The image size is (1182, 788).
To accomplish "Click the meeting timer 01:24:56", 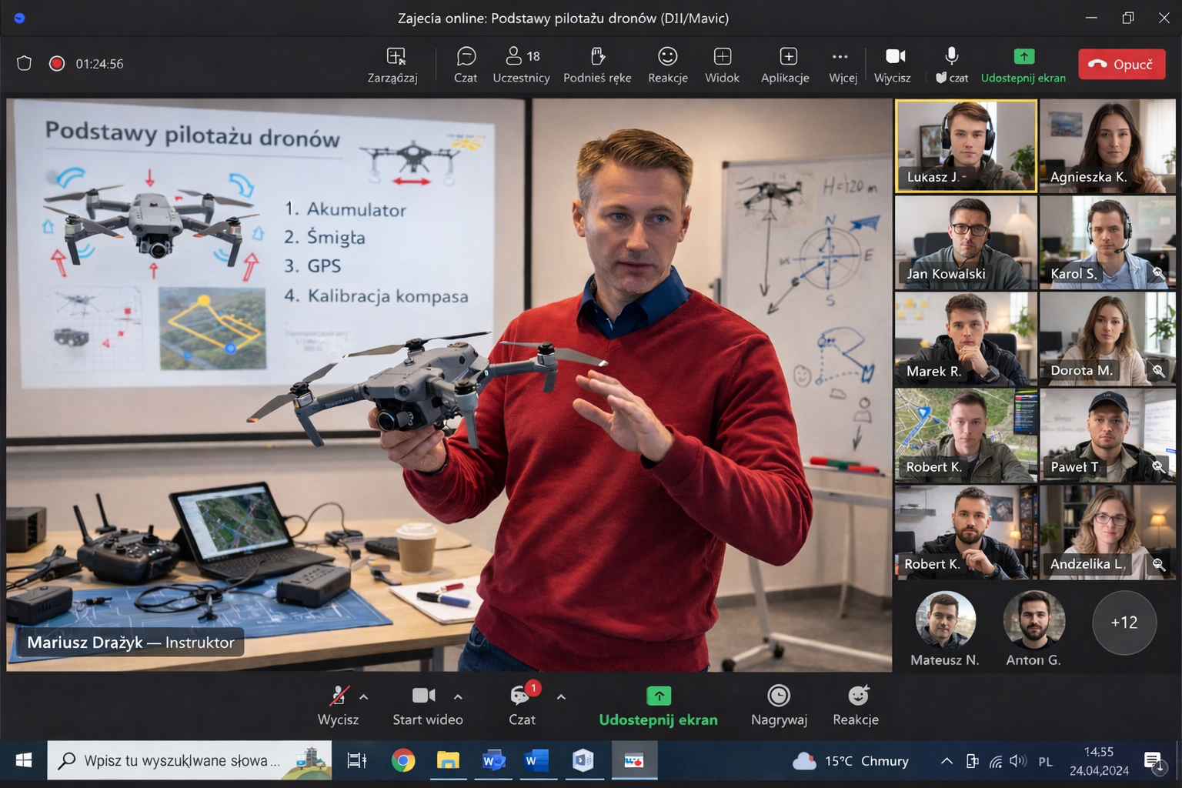I will pyautogui.click(x=99, y=64).
